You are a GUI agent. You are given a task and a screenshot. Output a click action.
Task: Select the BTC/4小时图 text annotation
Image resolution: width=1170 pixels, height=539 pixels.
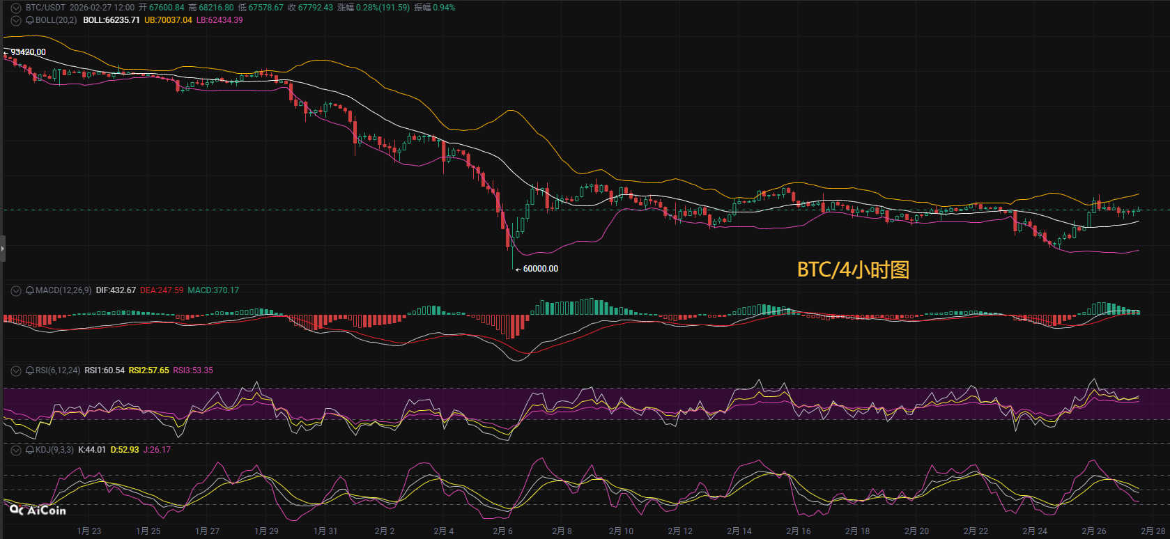point(853,269)
